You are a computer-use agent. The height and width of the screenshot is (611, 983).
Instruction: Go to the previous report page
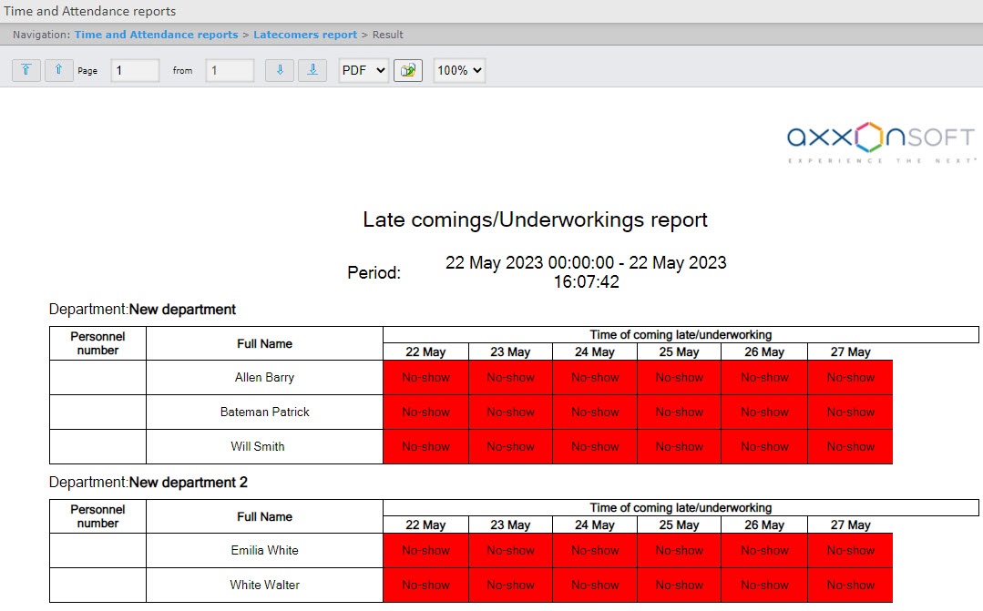pos(59,70)
